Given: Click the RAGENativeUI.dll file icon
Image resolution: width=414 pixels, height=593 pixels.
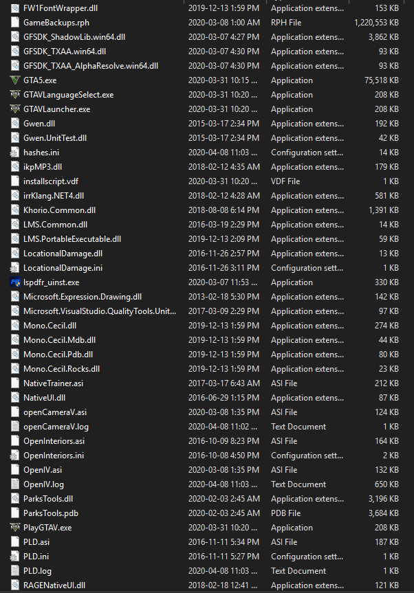Looking at the screenshot, I should (x=14, y=585).
